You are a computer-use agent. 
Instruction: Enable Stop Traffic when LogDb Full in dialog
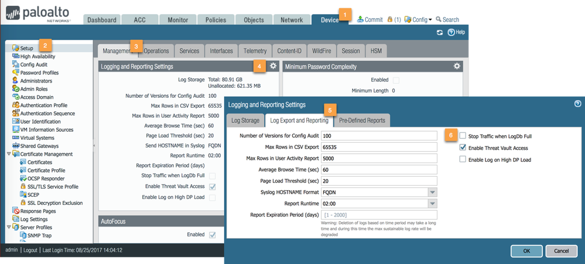pos(463,136)
